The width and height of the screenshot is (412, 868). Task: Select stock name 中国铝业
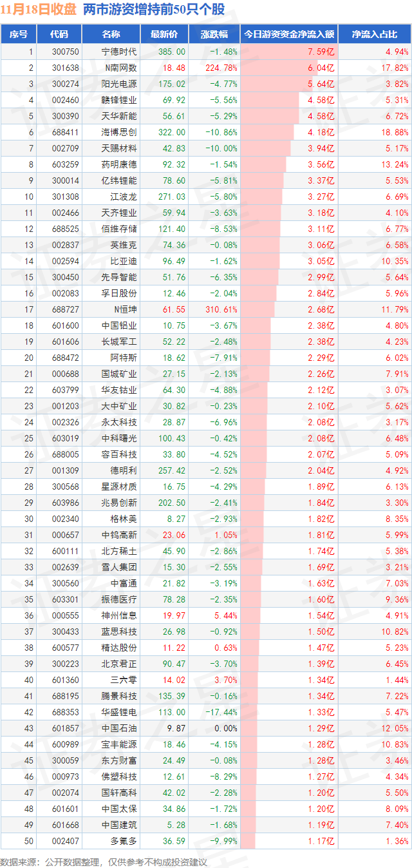120,325
